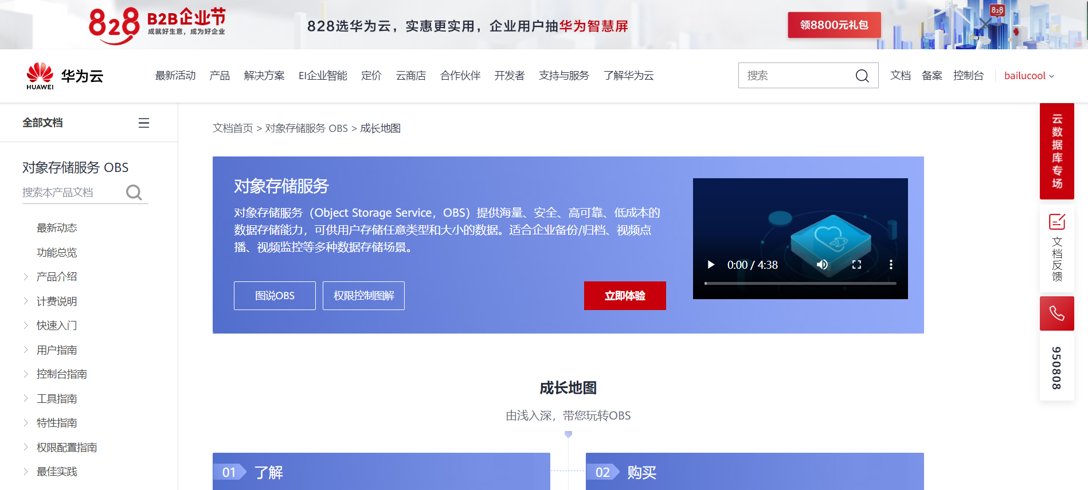Click the 全部文档 heading
Screen dimensions: 1088x490
coord(42,123)
